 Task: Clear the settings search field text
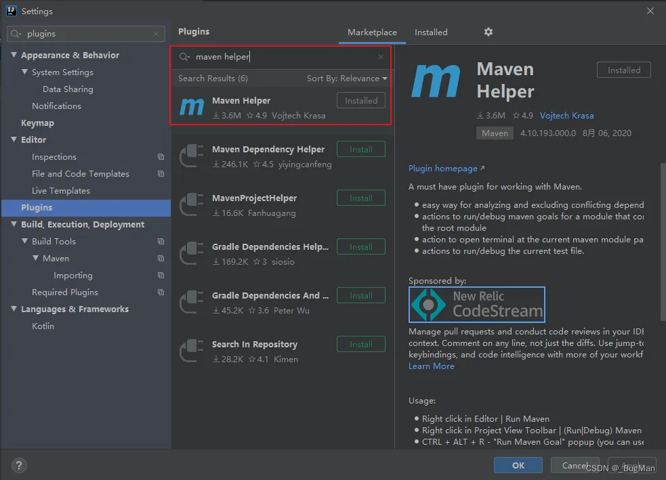(x=156, y=34)
